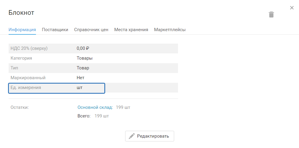Click the Категория value Товары
Screen dimensions: 299x148
(x=84, y=58)
